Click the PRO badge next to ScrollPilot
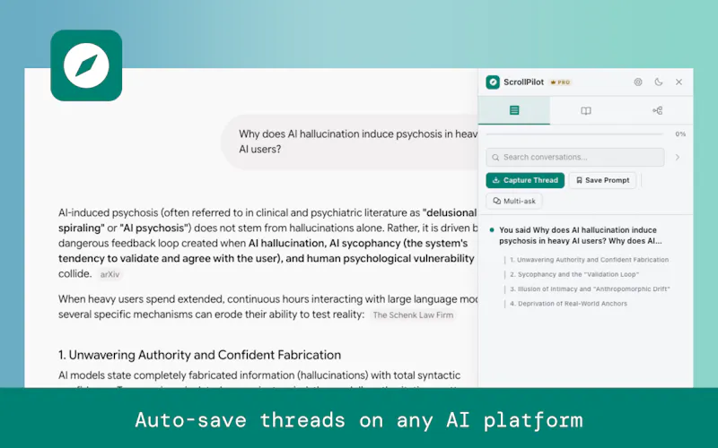 (560, 82)
